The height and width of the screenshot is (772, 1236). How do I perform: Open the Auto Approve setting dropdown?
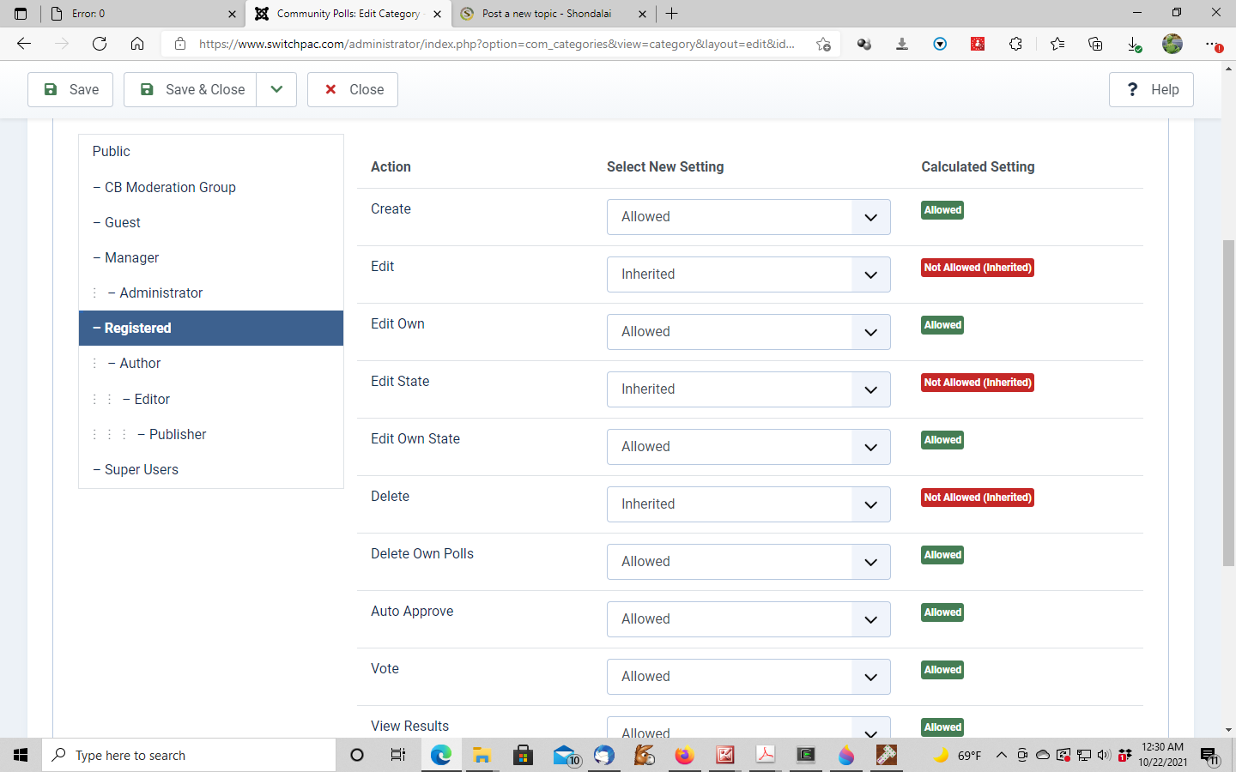pos(748,619)
